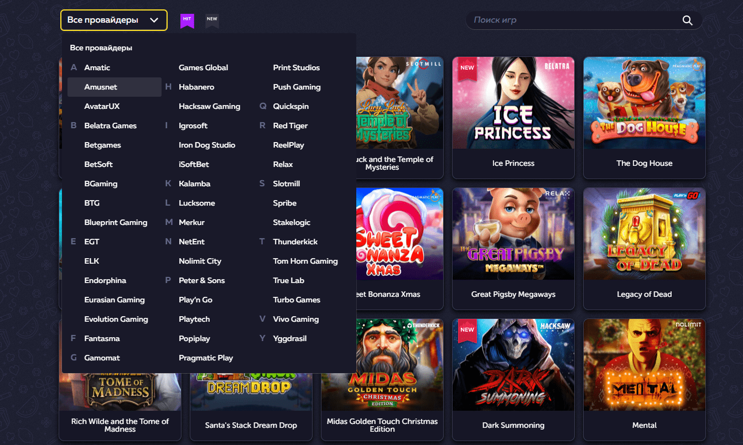The width and height of the screenshot is (743, 445).
Task: Select Hacksaw Gaming provider
Action: point(210,106)
